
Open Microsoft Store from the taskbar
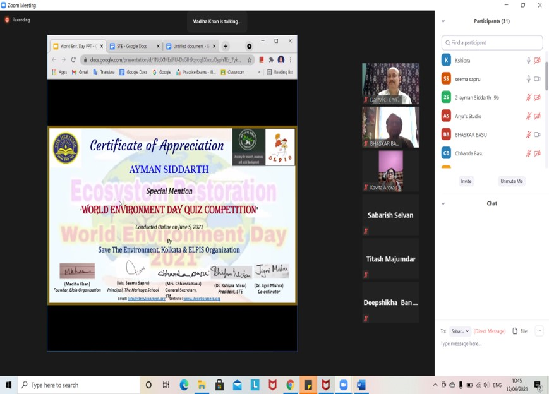219,385
